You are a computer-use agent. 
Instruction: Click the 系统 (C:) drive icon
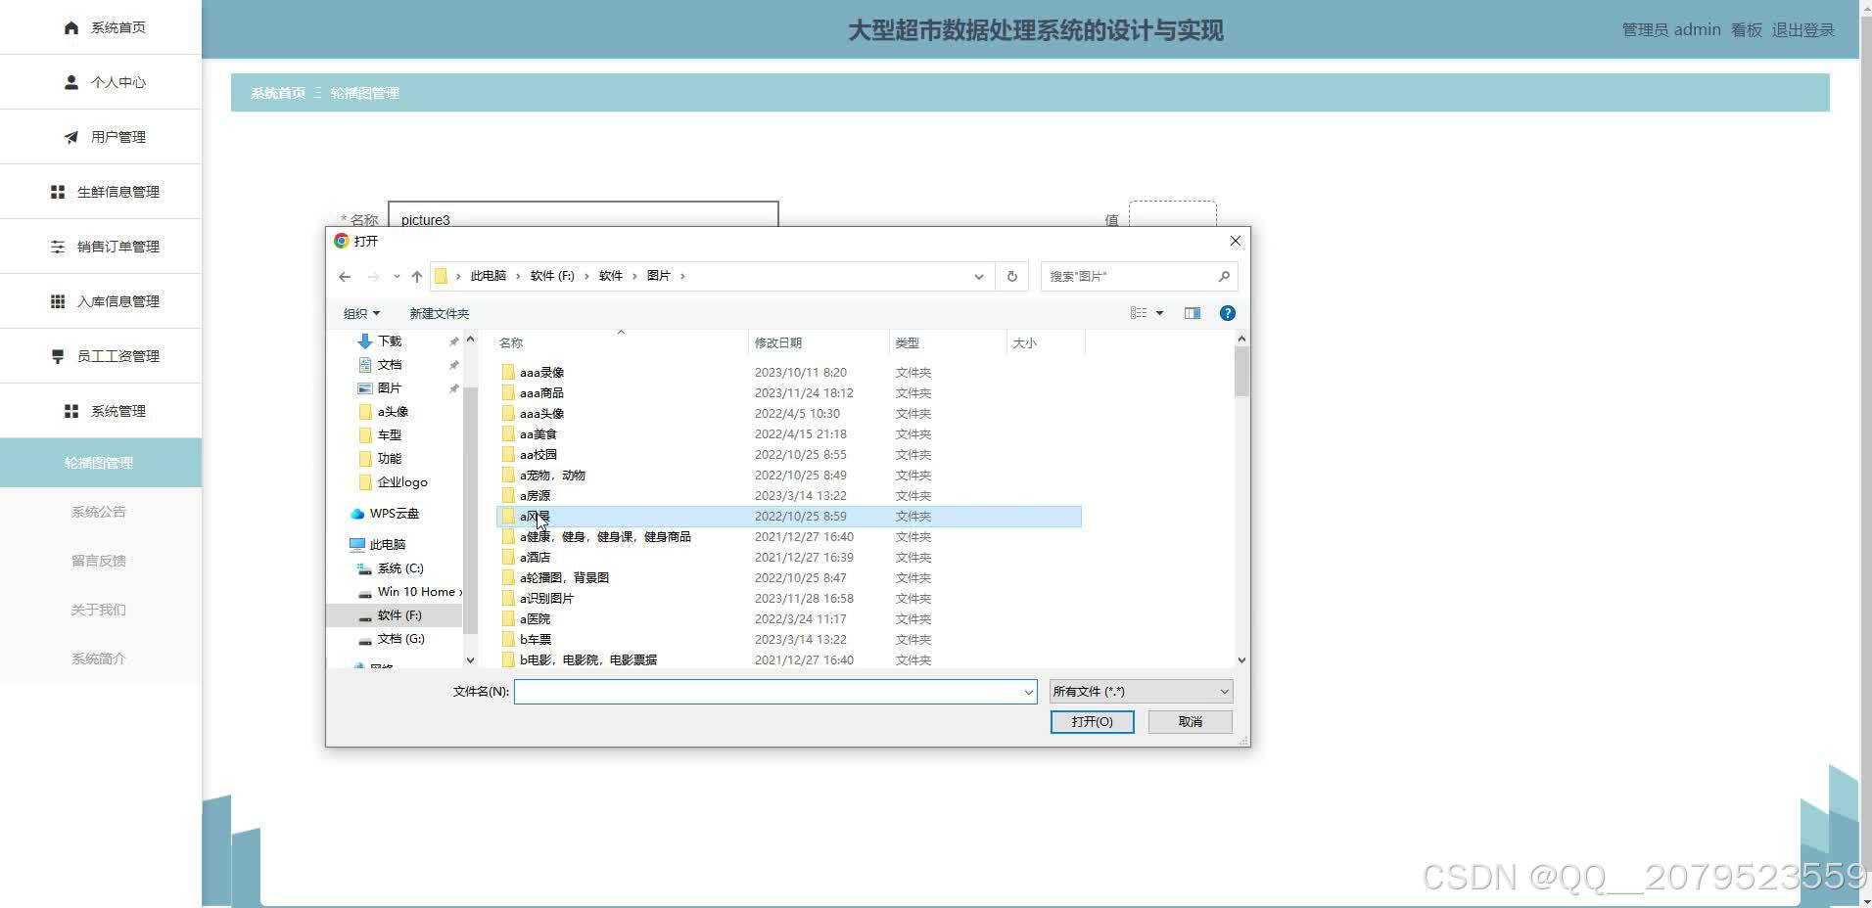click(365, 568)
